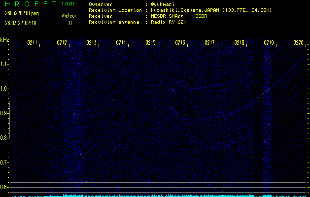Image resolution: width=310 pixels, height=197 pixels.
Task: Click the bright echo spot near 1.0 kHz
Action: point(173,89)
